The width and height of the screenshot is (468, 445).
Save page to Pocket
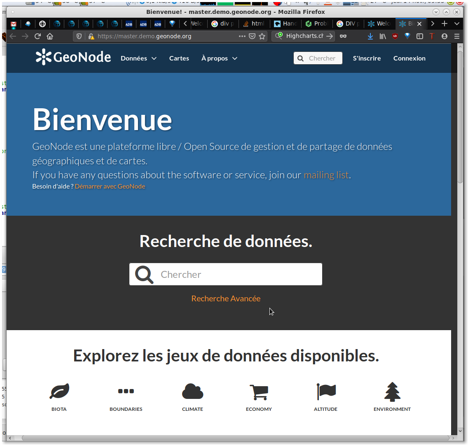(252, 36)
